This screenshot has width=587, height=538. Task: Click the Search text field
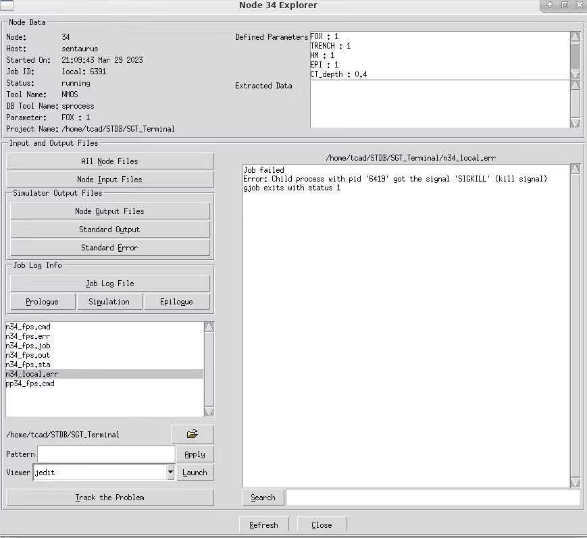433,497
